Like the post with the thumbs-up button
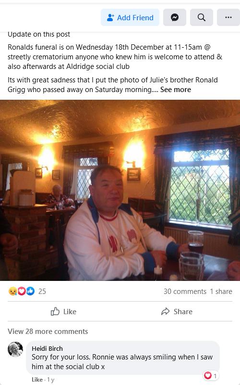This screenshot has width=240, height=385. pos(64,312)
